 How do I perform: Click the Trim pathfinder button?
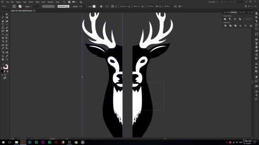(x=230, y=26)
